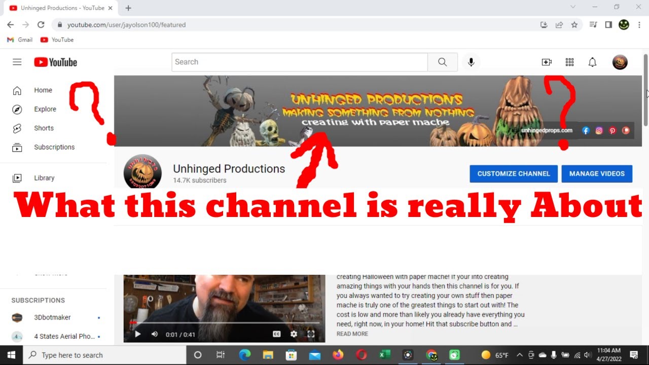
Task: Click the Unhinged Productions channel avatar
Action: (142, 172)
